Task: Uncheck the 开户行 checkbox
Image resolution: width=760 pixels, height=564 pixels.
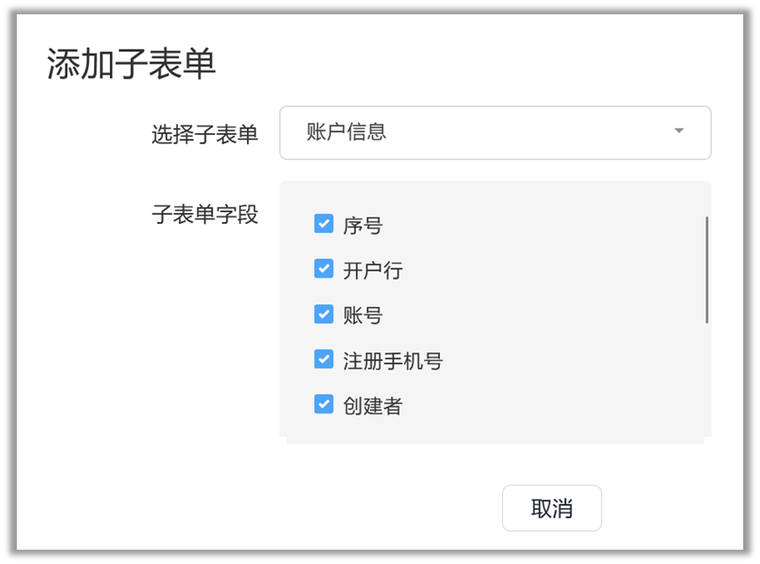Action: click(323, 269)
